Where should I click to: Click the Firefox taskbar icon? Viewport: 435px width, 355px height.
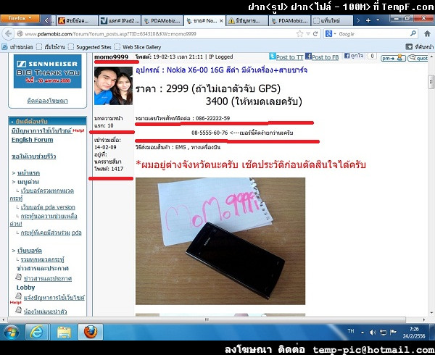pyautogui.click(x=91, y=332)
